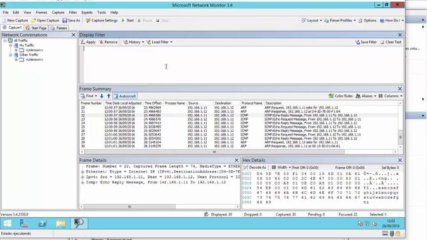This screenshot has height=240, width=427.
Task: Click Frame Summary horizontal scrollbar
Action: [214, 152]
